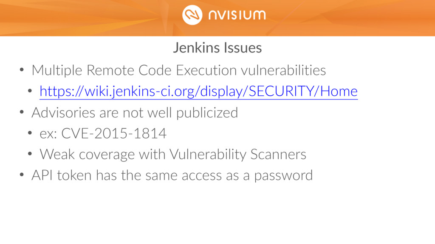Screen dimensions: 435x244
Task: Click the orange header banner background
Action: 83,18
